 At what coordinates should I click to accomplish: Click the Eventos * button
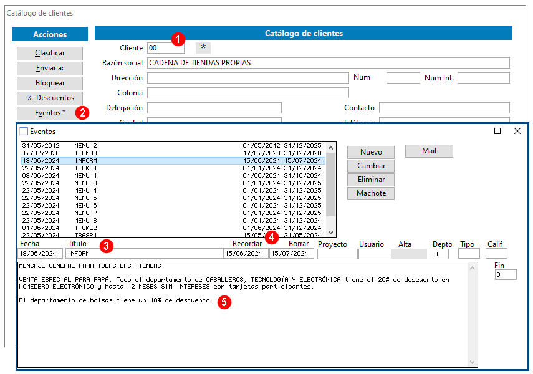[50, 113]
